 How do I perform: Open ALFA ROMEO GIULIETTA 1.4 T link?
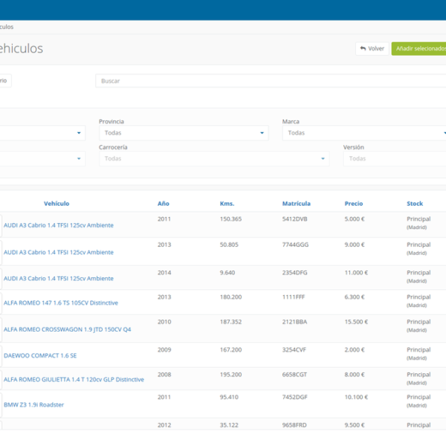click(x=74, y=380)
